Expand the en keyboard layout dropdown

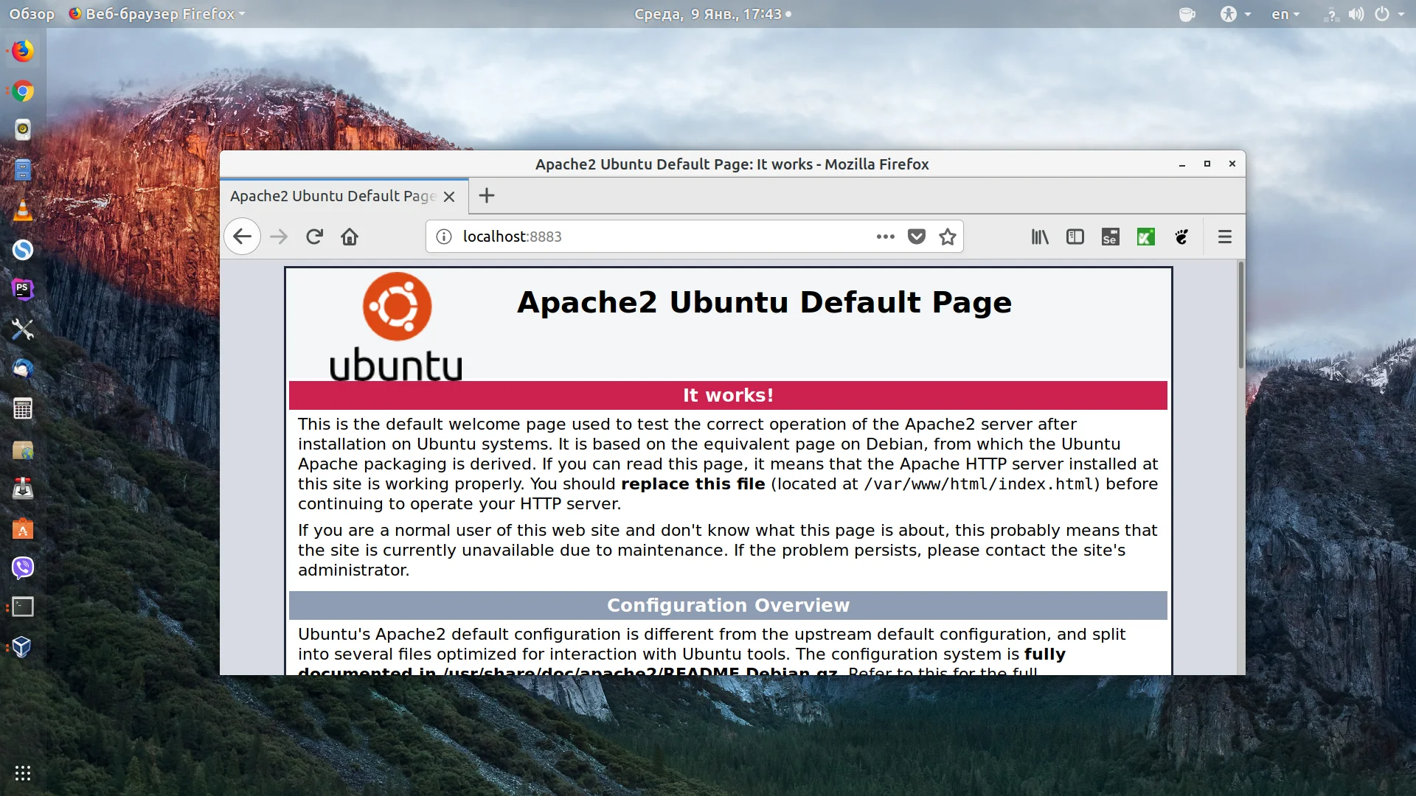tap(1285, 14)
